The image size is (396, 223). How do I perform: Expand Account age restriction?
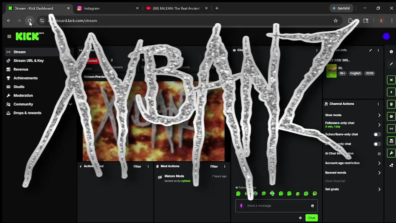tap(379, 163)
